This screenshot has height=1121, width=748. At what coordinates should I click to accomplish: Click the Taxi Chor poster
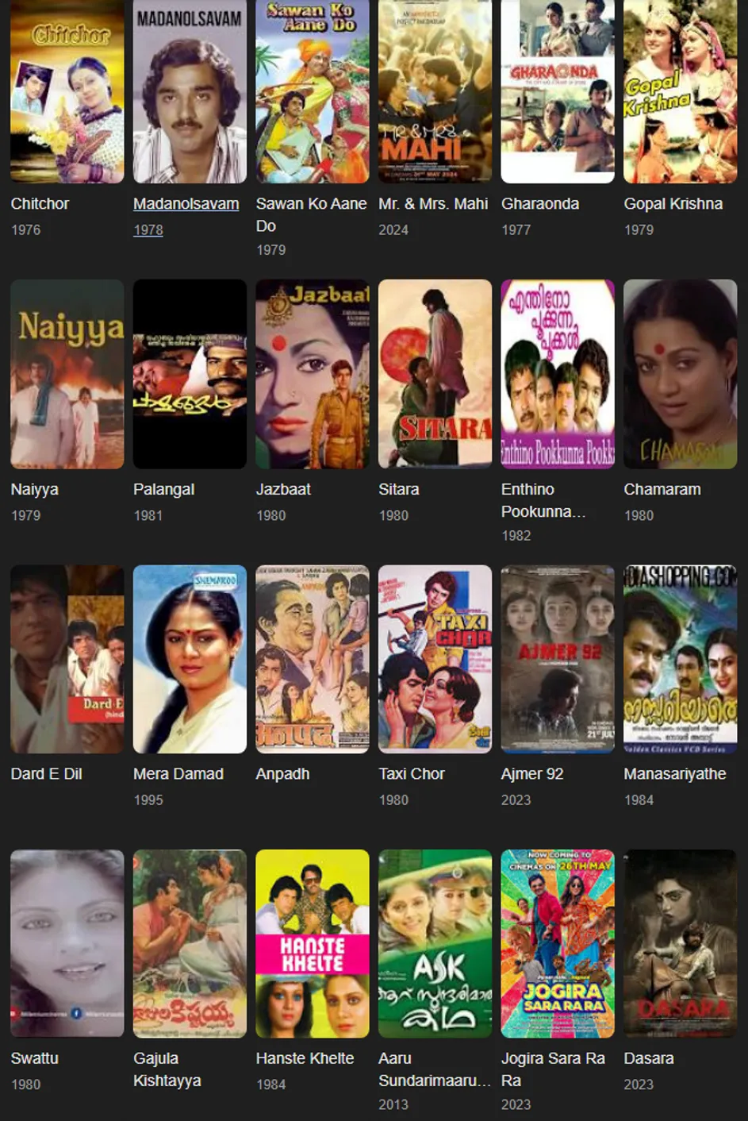point(435,659)
